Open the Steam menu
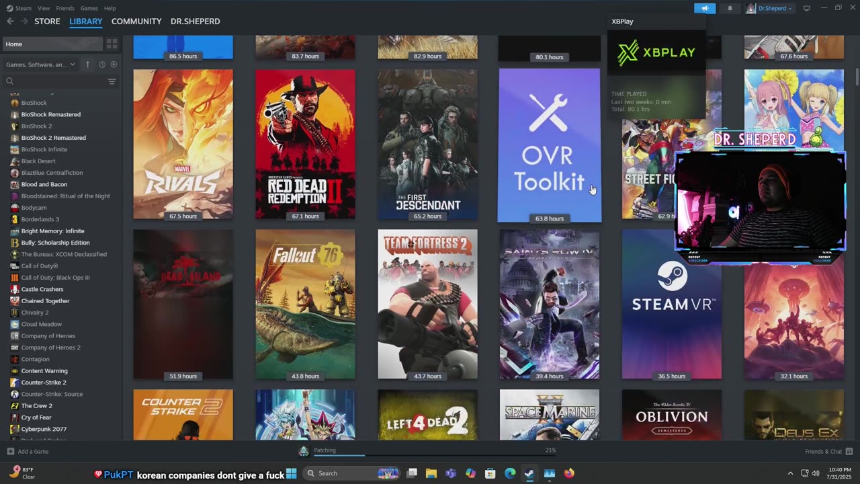This screenshot has height=484, width=860. [x=24, y=8]
